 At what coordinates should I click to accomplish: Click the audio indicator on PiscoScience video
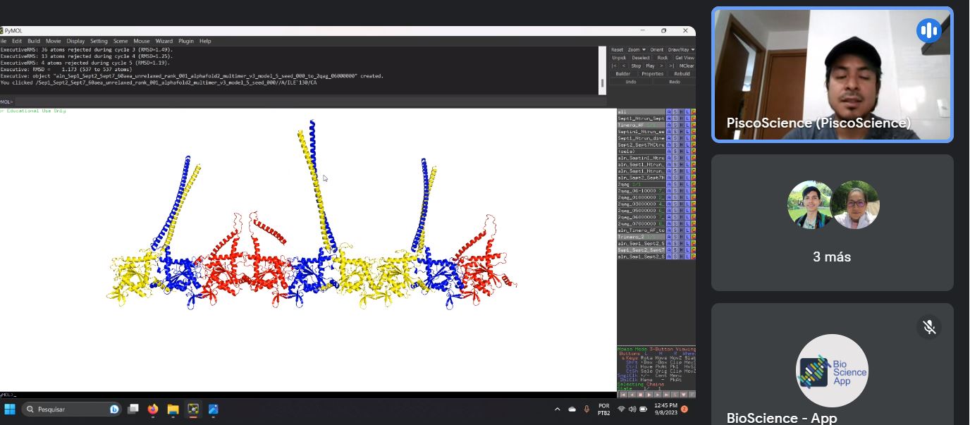coord(929,30)
